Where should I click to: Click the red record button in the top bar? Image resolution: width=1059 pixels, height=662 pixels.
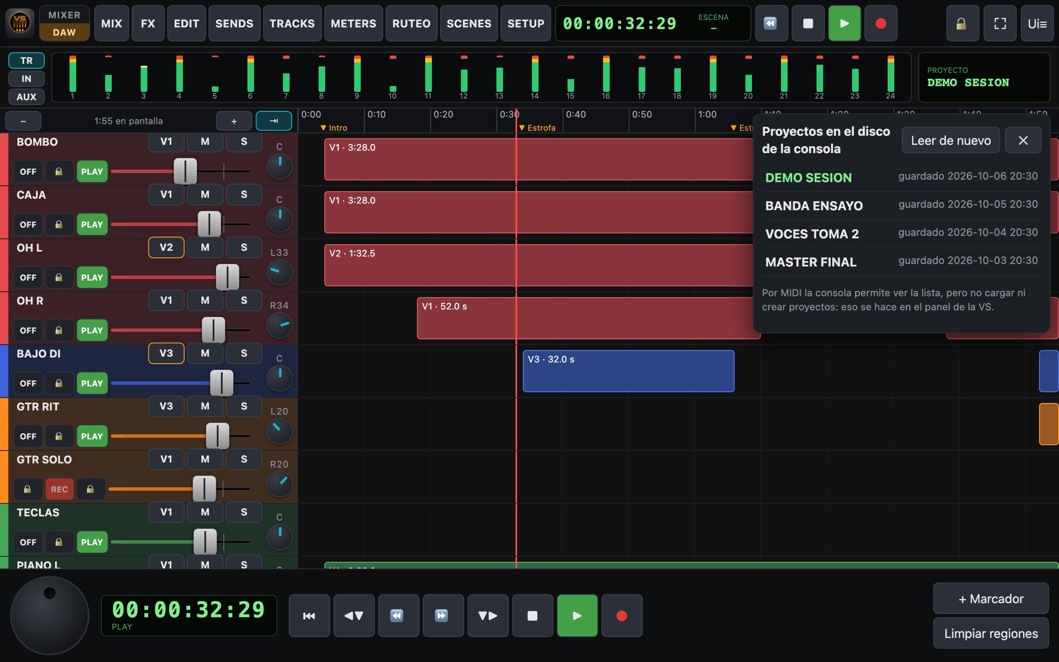coord(881,24)
